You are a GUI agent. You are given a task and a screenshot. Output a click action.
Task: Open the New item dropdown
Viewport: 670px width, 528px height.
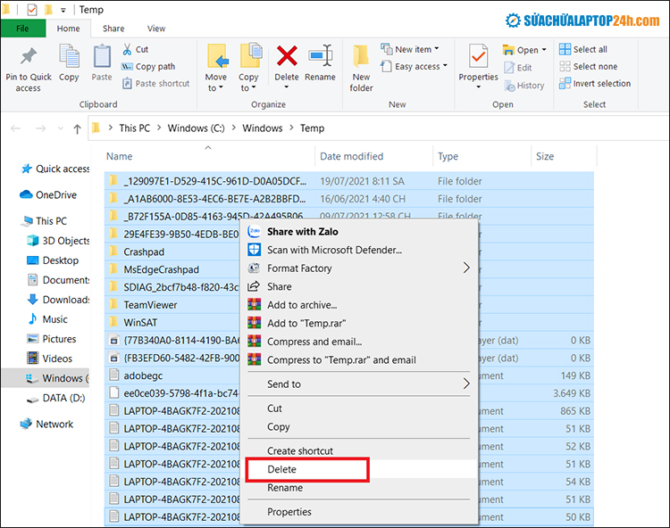(x=410, y=49)
